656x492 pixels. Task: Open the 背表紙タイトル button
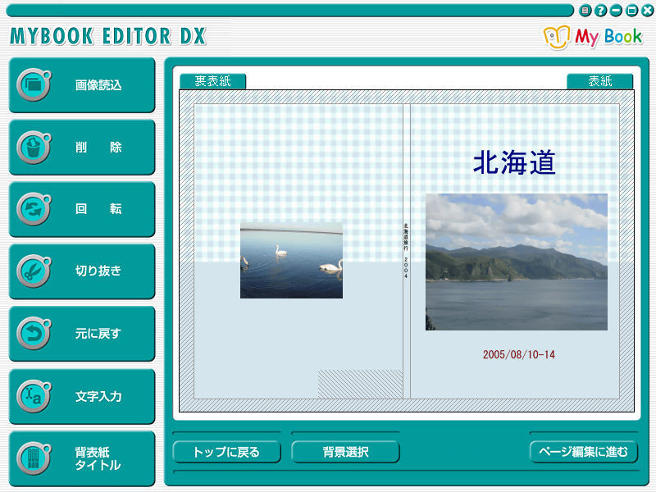coord(82,458)
